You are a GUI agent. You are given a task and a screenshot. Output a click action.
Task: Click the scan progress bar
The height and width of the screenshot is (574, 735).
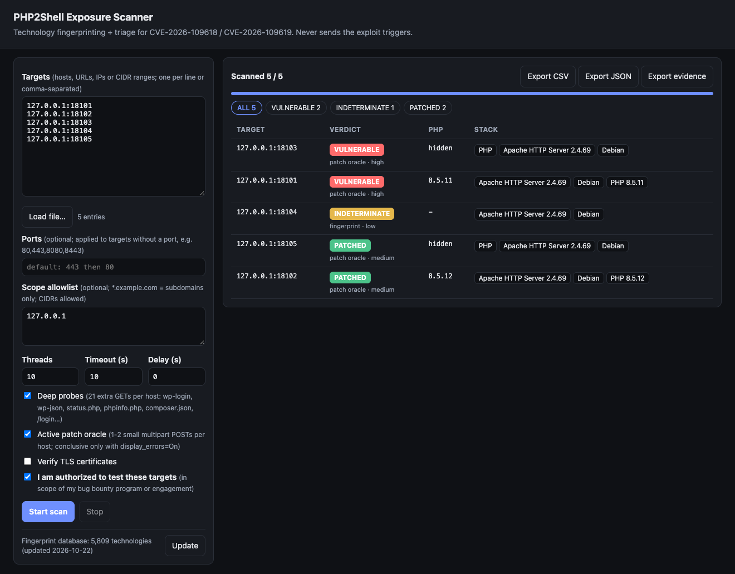point(472,94)
